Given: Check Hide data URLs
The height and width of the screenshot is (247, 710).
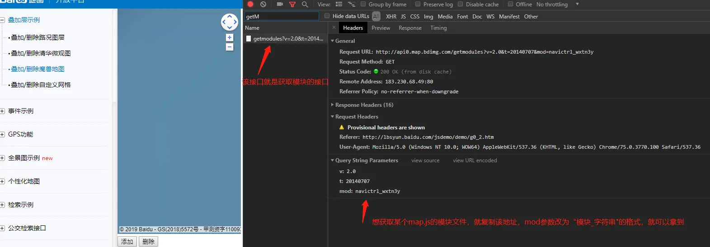Looking at the screenshot, I should click(x=327, y=16).
